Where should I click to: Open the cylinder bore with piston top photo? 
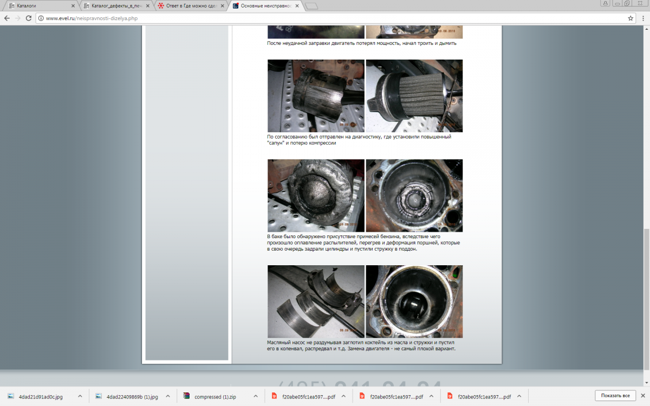[414, 196]
